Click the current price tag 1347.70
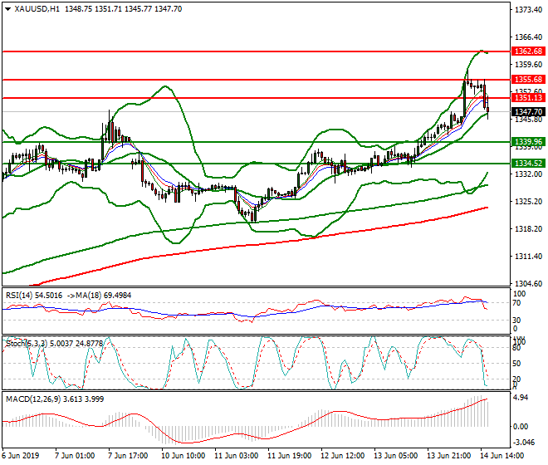 tap(528, 112)
